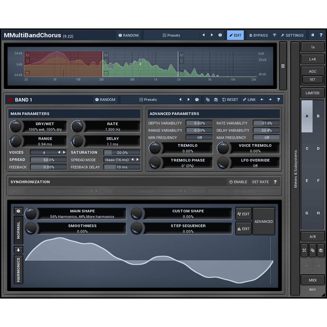Screen dimensions: 327x327
Task: Enable synchronization with the ENABLE button
Action: (x=238, y=182)
